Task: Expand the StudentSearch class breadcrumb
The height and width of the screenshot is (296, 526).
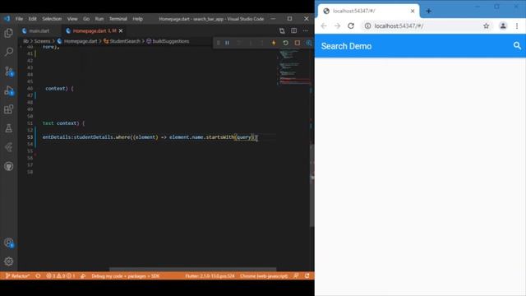Action: pyautogui.click(x=122, y=41)
